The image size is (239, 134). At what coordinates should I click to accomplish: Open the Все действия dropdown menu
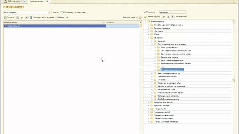tap(130, 17)
